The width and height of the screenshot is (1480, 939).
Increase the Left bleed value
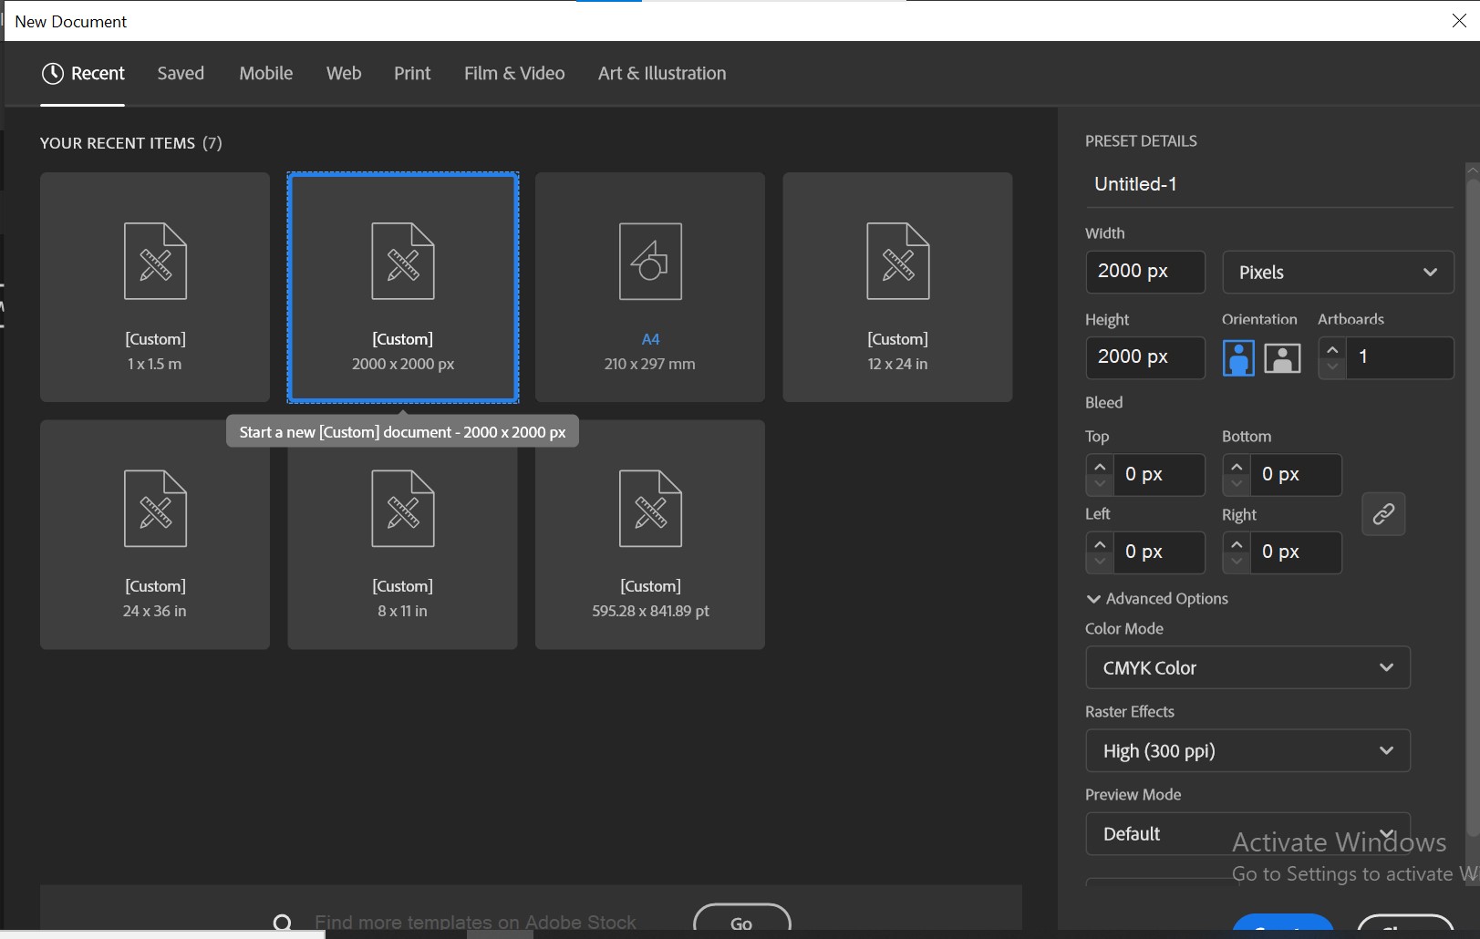point(1100,544)
